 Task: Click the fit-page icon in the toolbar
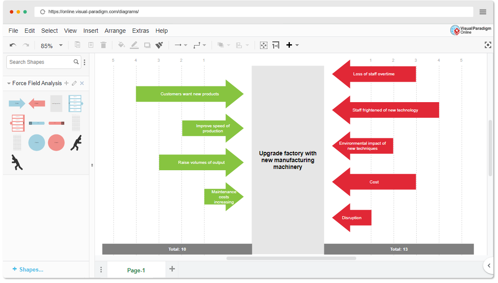263,45
